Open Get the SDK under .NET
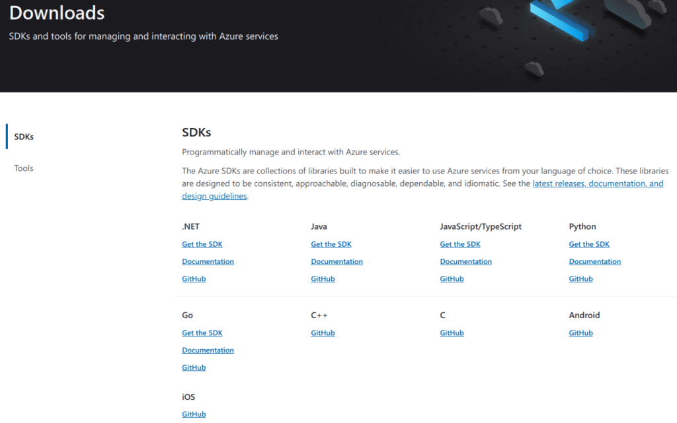The image size is (677, 423). 202,244
